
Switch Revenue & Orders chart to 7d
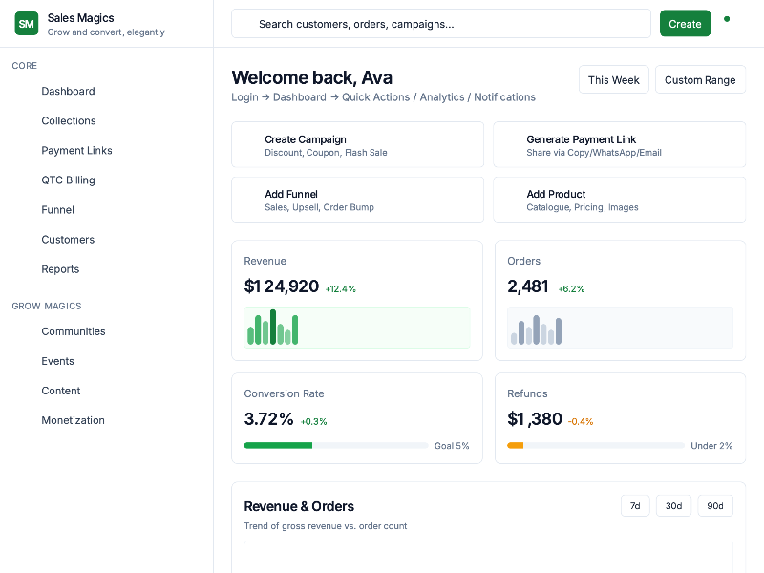pos(635,505)
